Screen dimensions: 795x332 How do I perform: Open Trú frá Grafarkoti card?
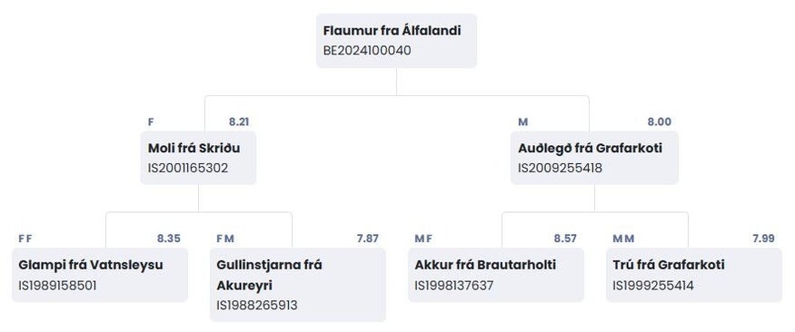pyautogui.click(x=693, y=275)
